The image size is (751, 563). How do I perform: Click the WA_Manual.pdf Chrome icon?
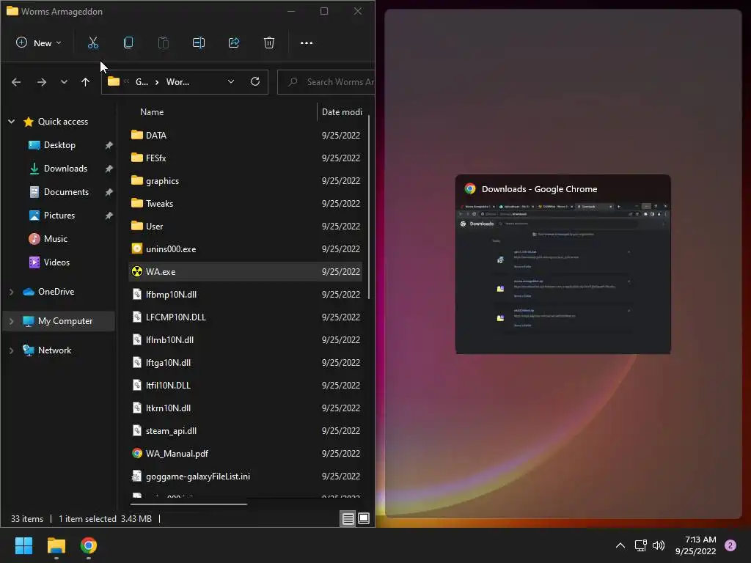pyautogui.click(x=137, y=453)
